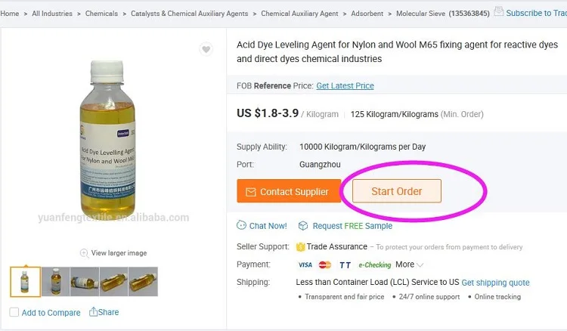This screenshot has width=567, height=331.
Task: Open the Molecular Sieve breadcrumb
Action: tap(421, 14)
